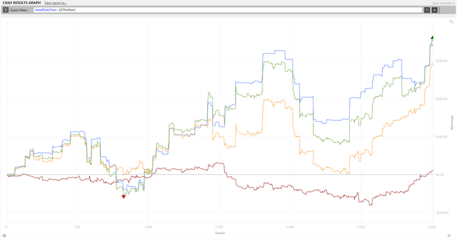Click the Save report as link
Image resolution: width=457 pixels, height=240 pixels.
click(x=55, y=3)
